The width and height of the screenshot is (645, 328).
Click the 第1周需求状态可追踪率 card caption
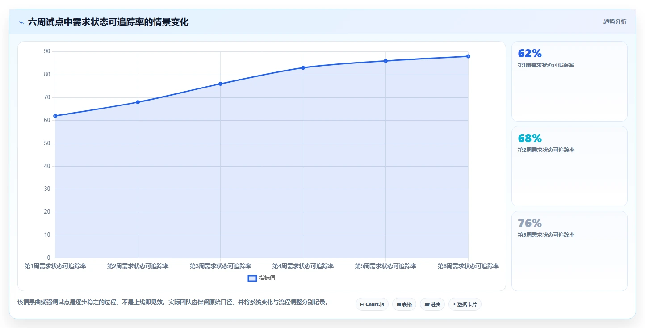546,65
